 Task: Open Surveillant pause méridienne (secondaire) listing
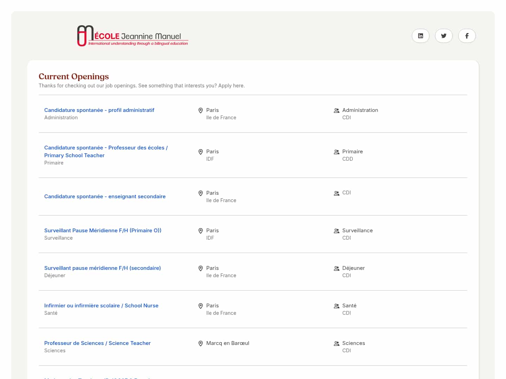102,268
